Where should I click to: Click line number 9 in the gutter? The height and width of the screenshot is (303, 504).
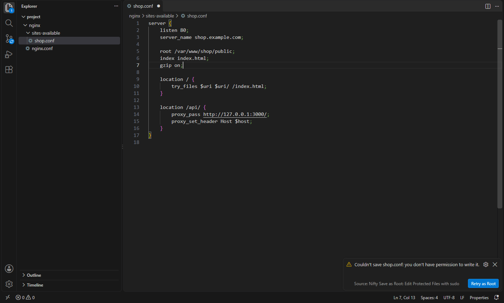click(x=138, y=79)
